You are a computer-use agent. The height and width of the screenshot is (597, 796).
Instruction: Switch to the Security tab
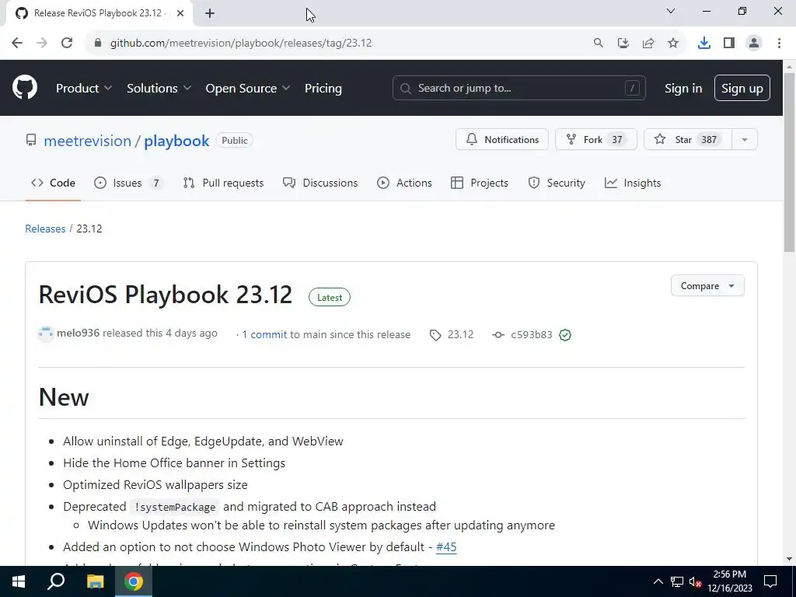[557, 183]
